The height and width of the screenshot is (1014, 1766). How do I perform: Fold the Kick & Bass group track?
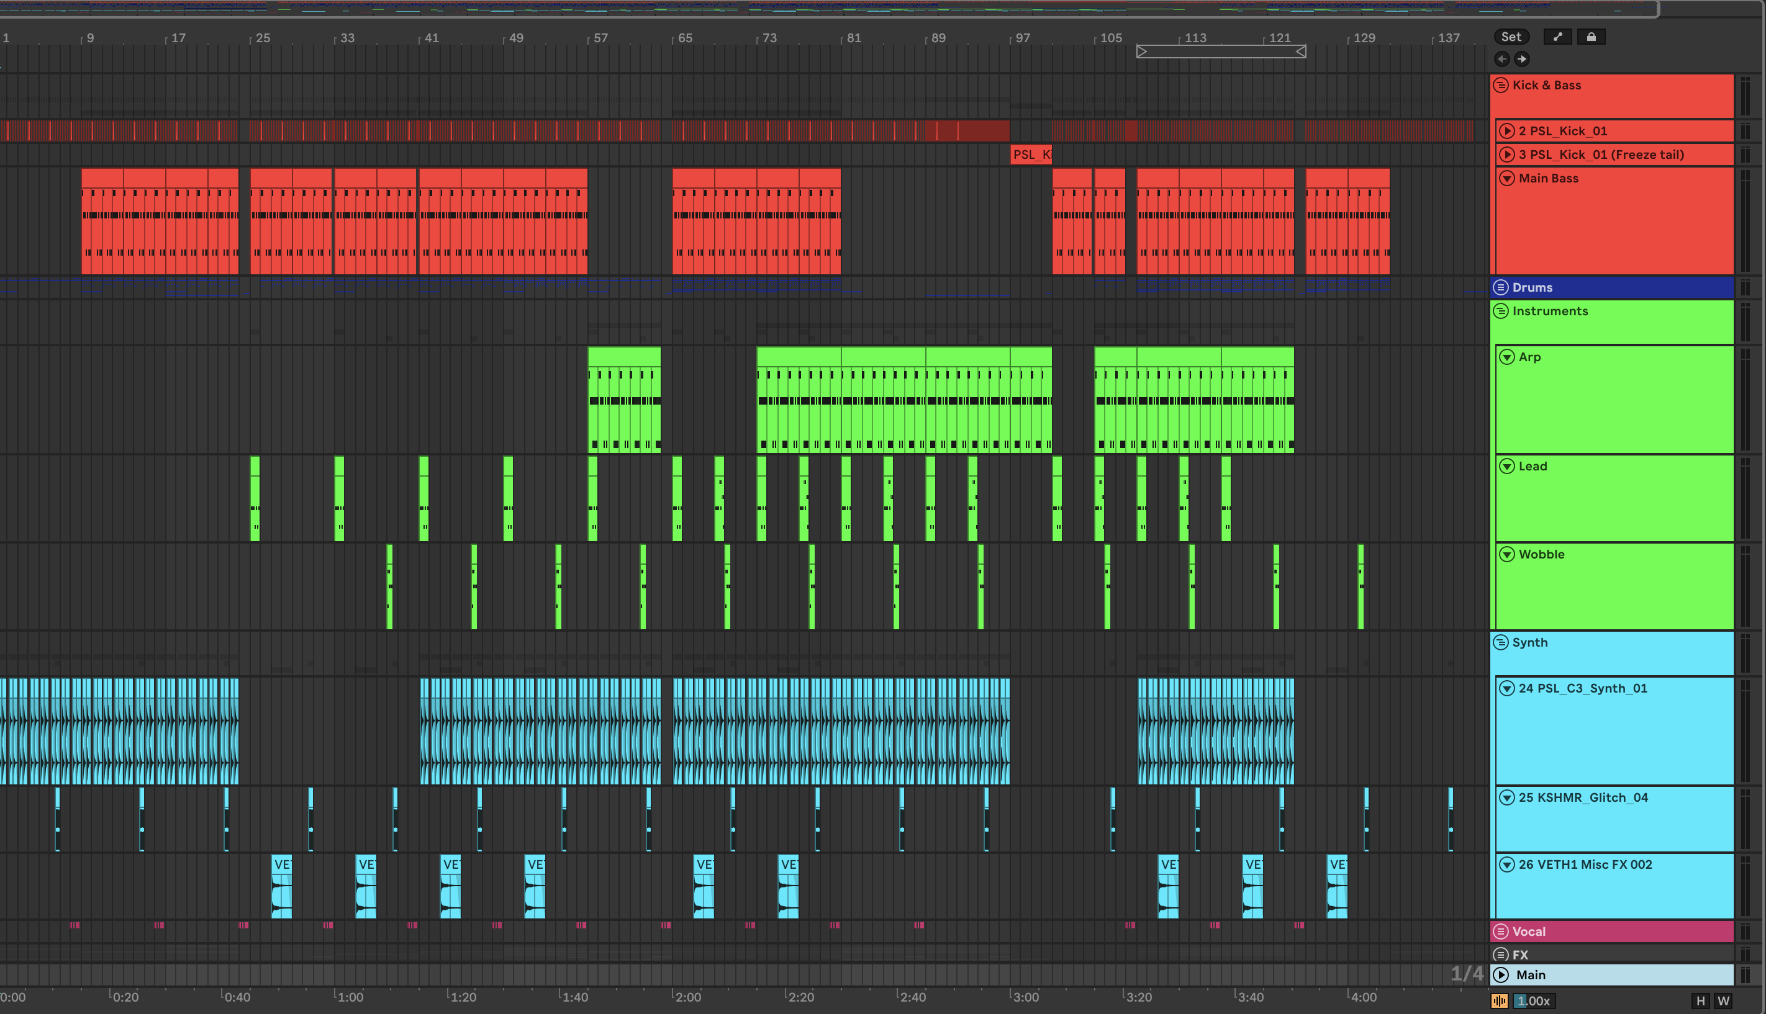1501,85
